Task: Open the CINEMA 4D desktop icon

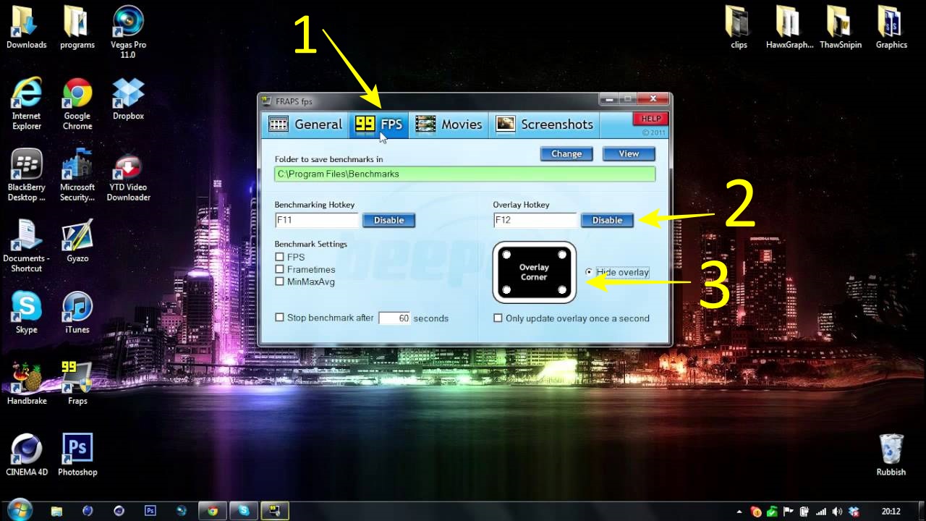Action: coord(26,449)
